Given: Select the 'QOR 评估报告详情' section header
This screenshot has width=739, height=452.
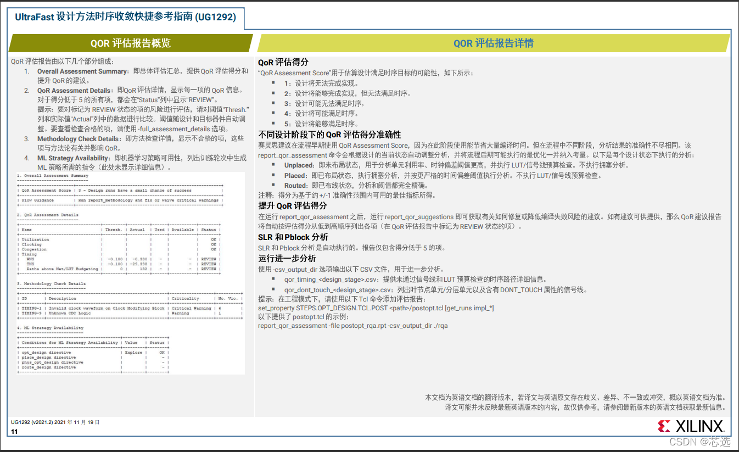Looking at the screenshot, I should coord(494,43).
